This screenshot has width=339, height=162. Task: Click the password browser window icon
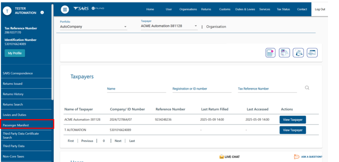(x=312, y=53)
